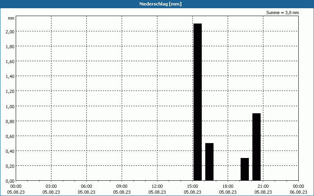Click the 09:00 time axis label
Image resolution: width=314 pixels, height=196 pixels.
pyautogui.click(x=122, y=187)
